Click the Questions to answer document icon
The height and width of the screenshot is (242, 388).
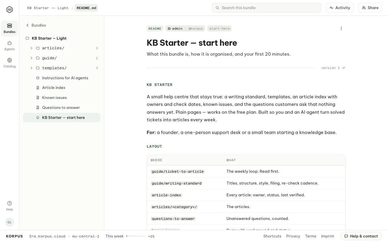coord(38,108)
